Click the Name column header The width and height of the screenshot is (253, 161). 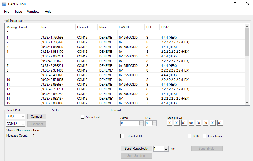(107, 27)
